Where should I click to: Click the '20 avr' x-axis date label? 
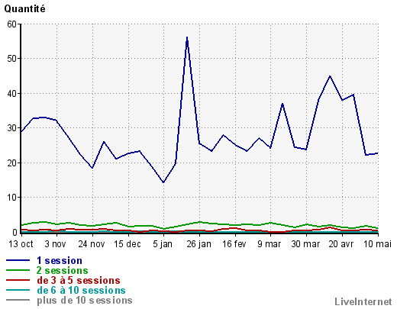(x=341, y=244)
